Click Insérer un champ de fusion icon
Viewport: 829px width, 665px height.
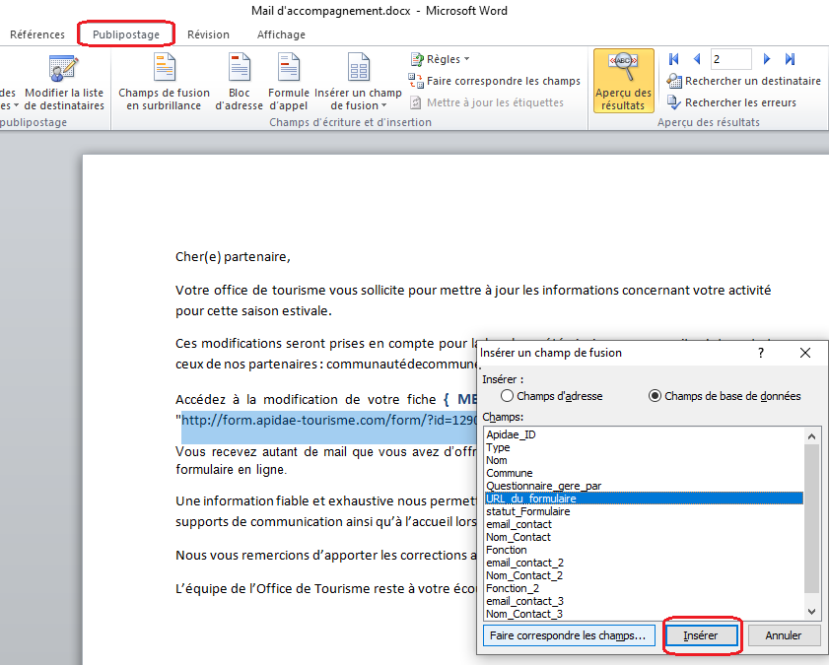(x=359, y=69)
